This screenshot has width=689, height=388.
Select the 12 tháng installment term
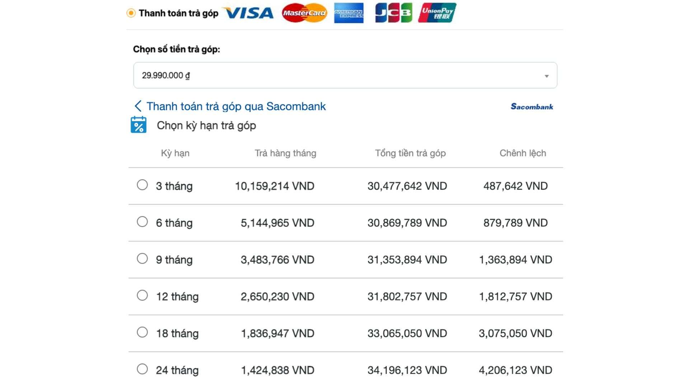coord(142,295)
